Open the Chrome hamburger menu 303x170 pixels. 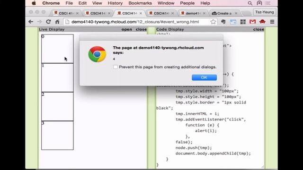click(272, 22)
